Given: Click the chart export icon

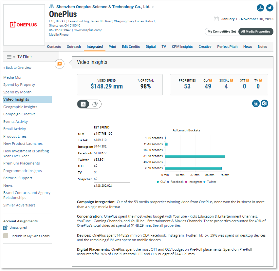Looking at the screenshot, I should pyautogui.click(x=256, y=104).
